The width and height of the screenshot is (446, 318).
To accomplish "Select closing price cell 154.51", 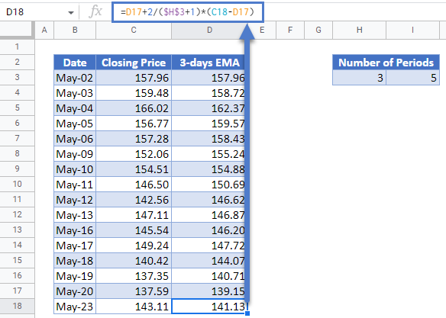I will 134,169.
